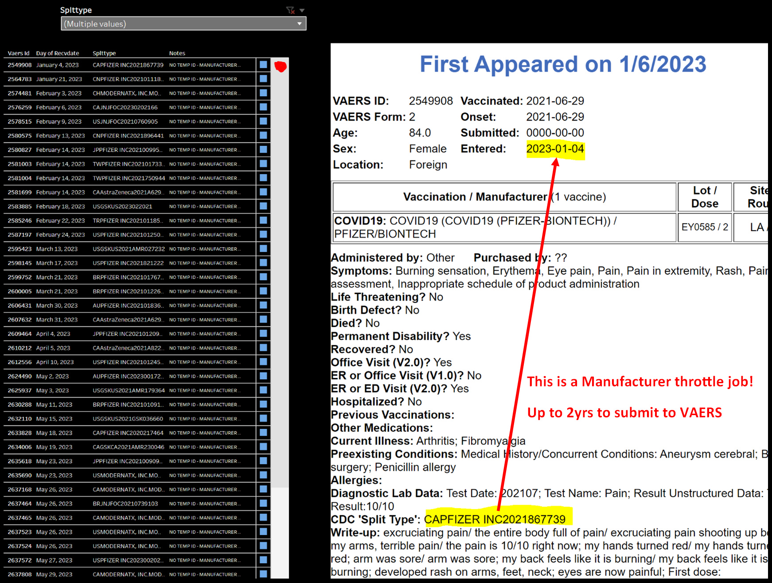Click blue square for row 2630288
This screenshot has height=583, width=772.
point(264,405)
